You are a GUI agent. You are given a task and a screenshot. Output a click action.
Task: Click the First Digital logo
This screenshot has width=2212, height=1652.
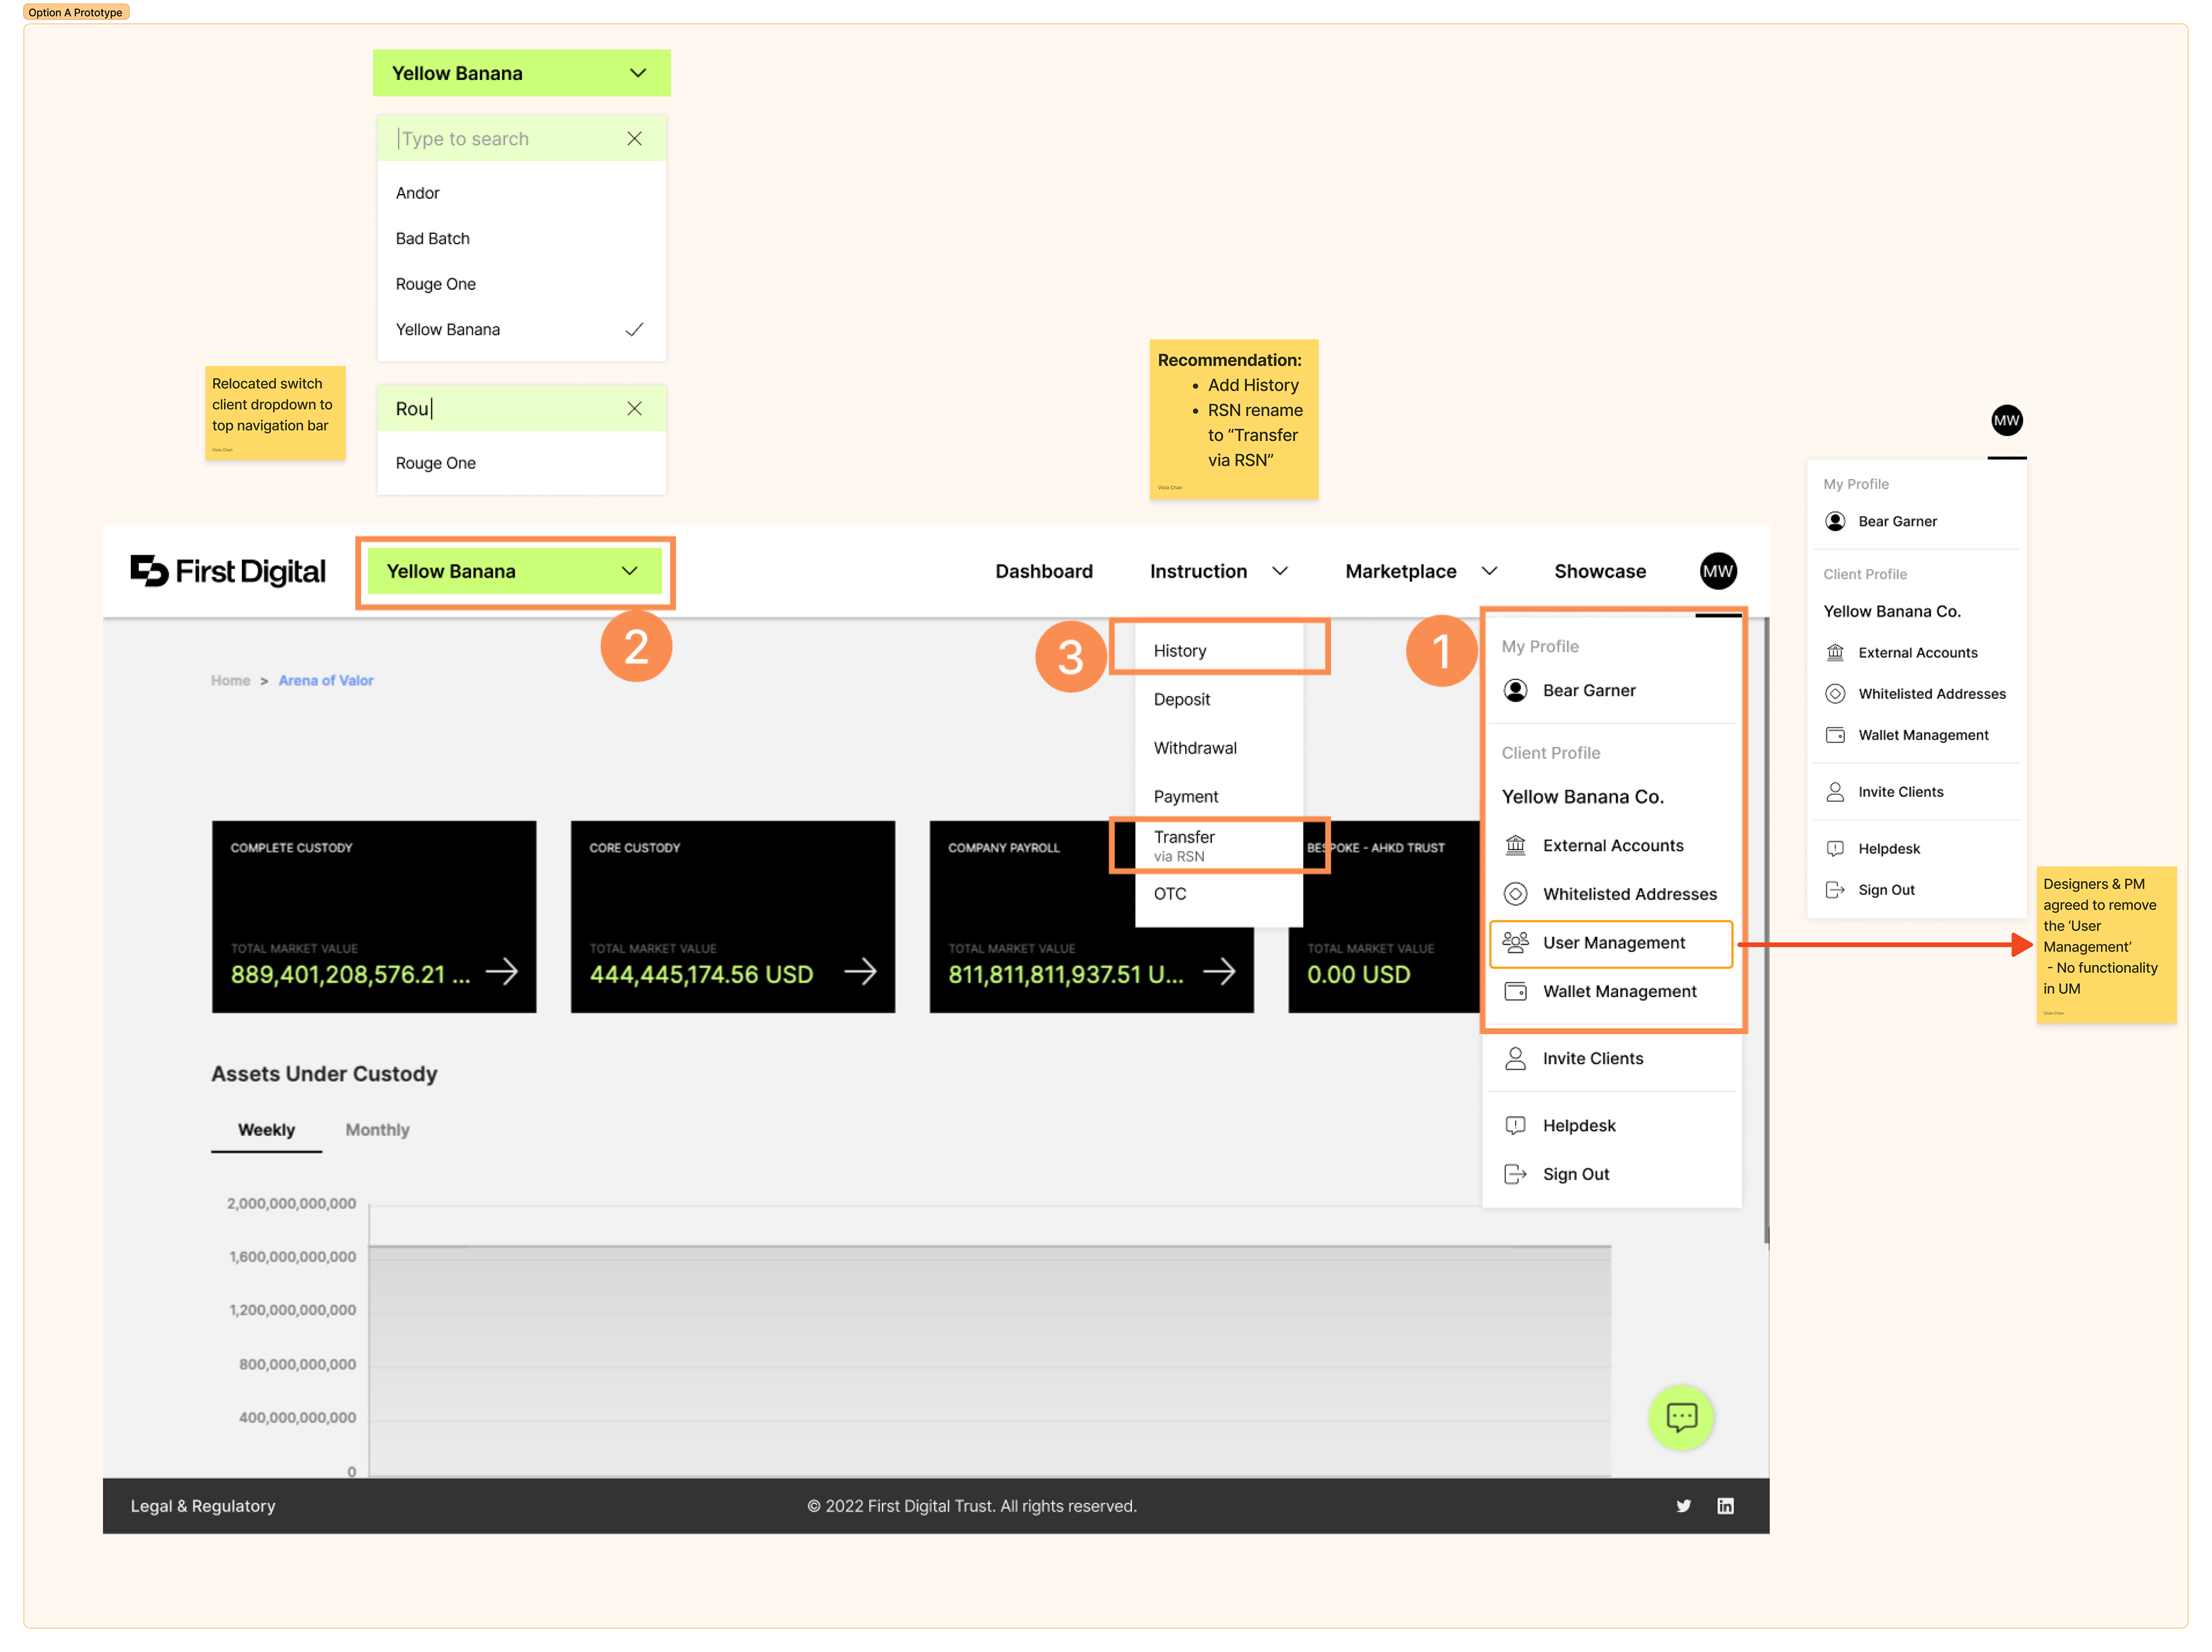coord(228,571)
